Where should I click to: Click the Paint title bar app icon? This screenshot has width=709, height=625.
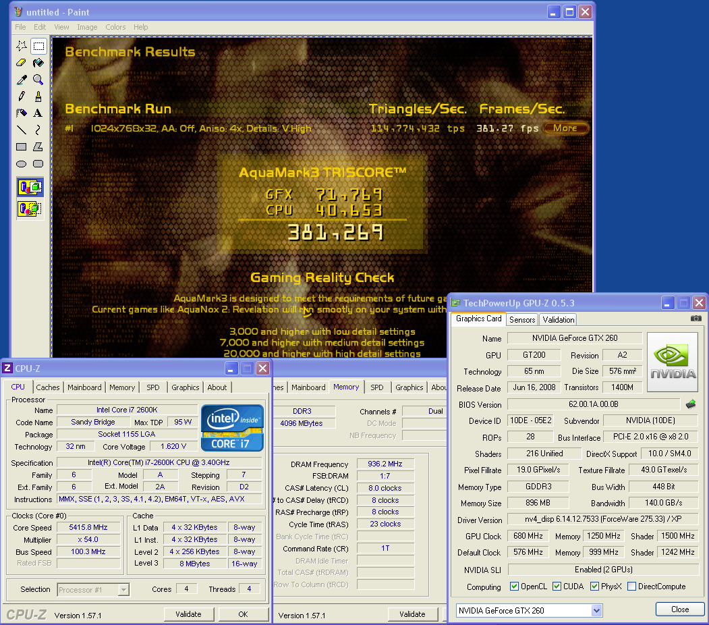click(18, 11)
